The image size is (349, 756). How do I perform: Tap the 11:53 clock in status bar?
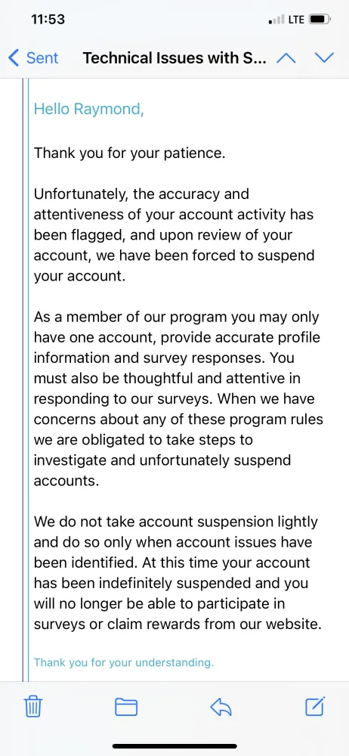point(48,20)
